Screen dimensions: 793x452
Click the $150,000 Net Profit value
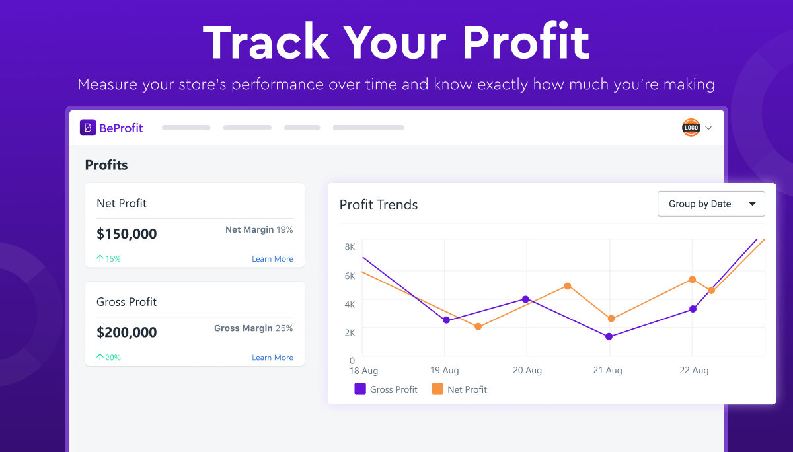pyautogui.click(x=127, y=233)
